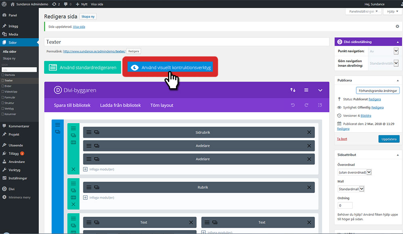Delete the Rubrik module
Image resolution: width=403 pixels, height=234 pixels.
(309, 187)
